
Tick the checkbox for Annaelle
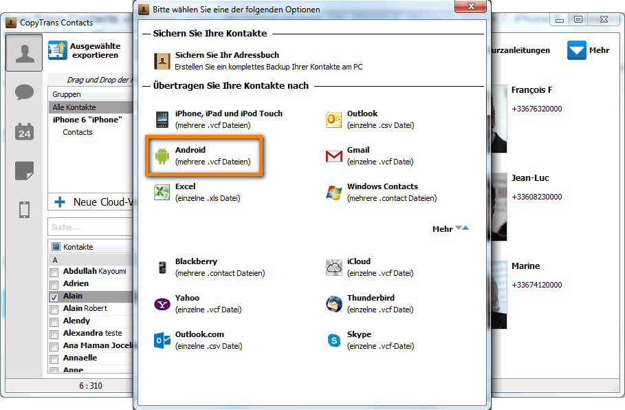(54, 359)
